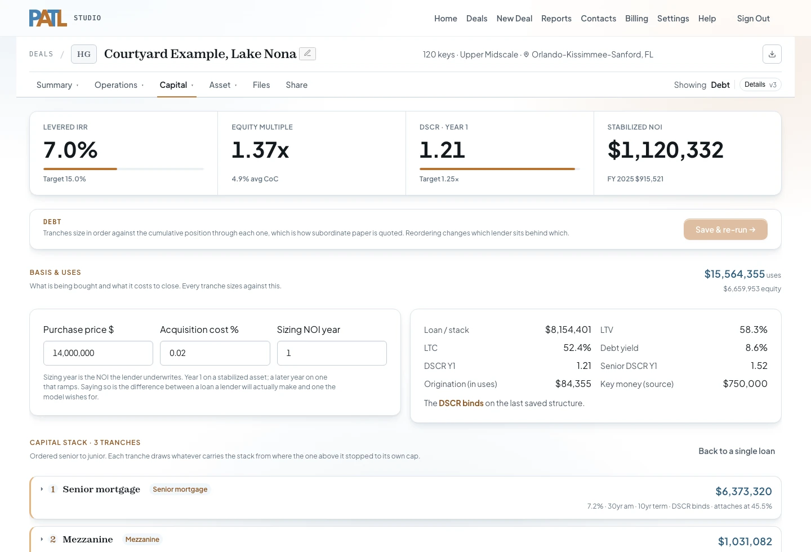Sign Out of the studio
Viewport: 811px width, 552px height.
tap(753, 19)
